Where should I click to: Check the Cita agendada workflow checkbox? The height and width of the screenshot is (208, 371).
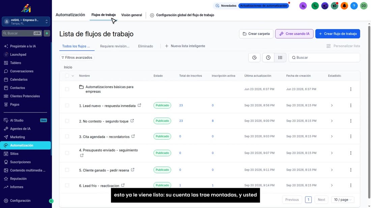[x=67, y=136]
